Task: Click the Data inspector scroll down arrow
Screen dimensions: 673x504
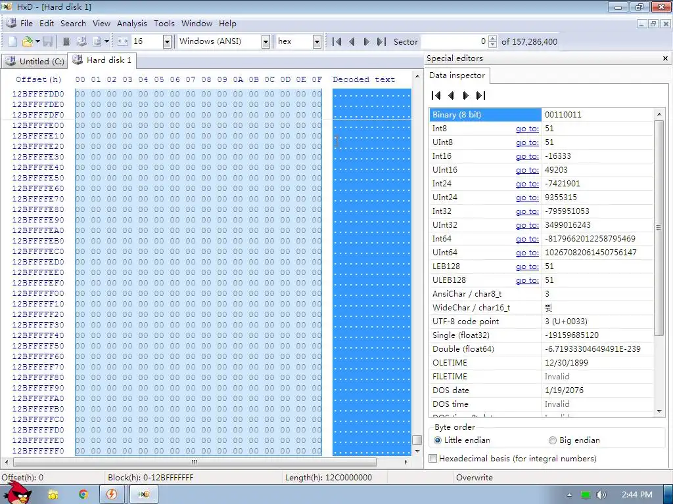Action: [659, 411]
